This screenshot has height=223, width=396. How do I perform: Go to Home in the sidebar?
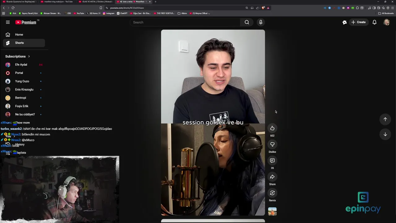pos(24,35)
